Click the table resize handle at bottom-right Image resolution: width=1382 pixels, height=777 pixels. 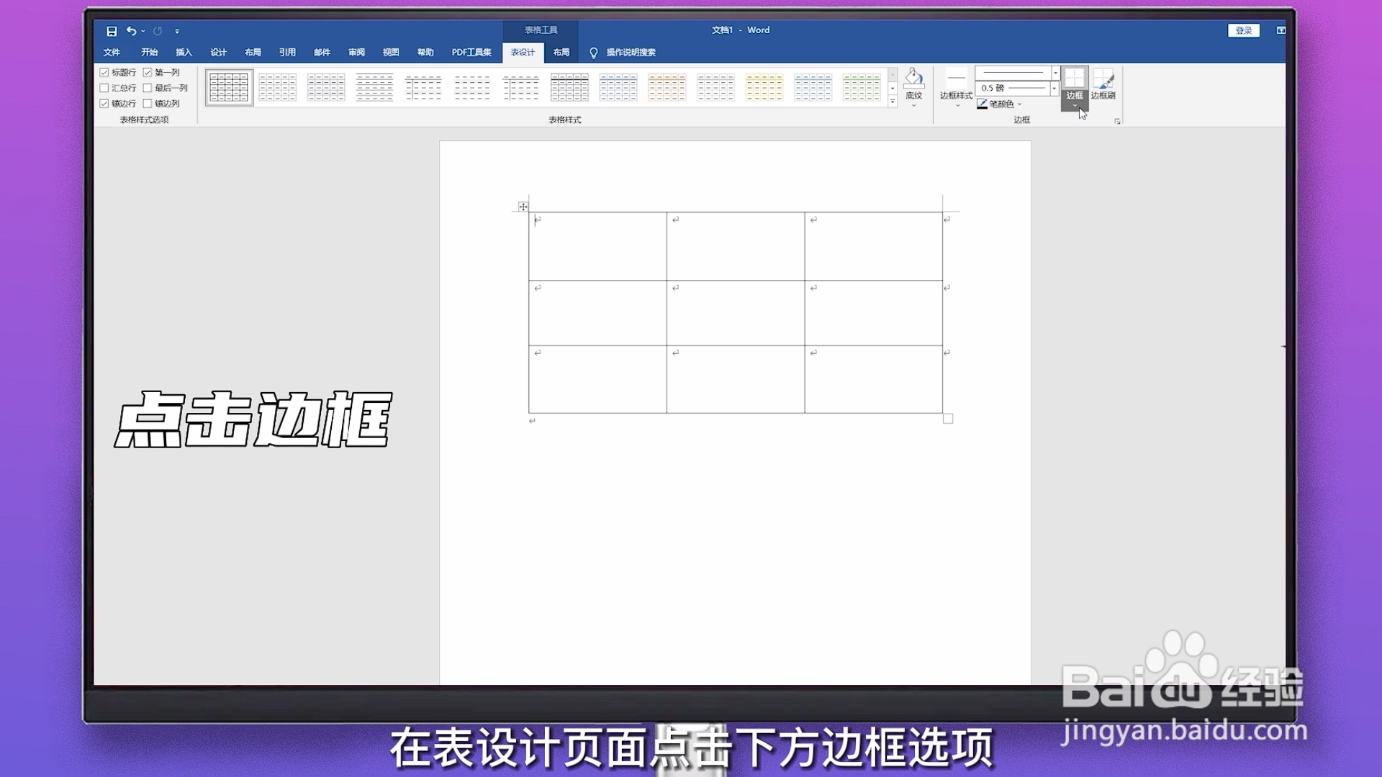[948, 419]
